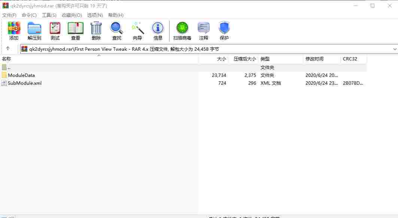Sort by 压缩后大小 column header

(x=243, y=59)
